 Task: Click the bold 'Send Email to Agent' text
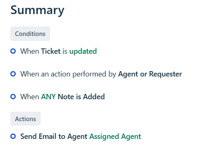(x=54, y=136)
